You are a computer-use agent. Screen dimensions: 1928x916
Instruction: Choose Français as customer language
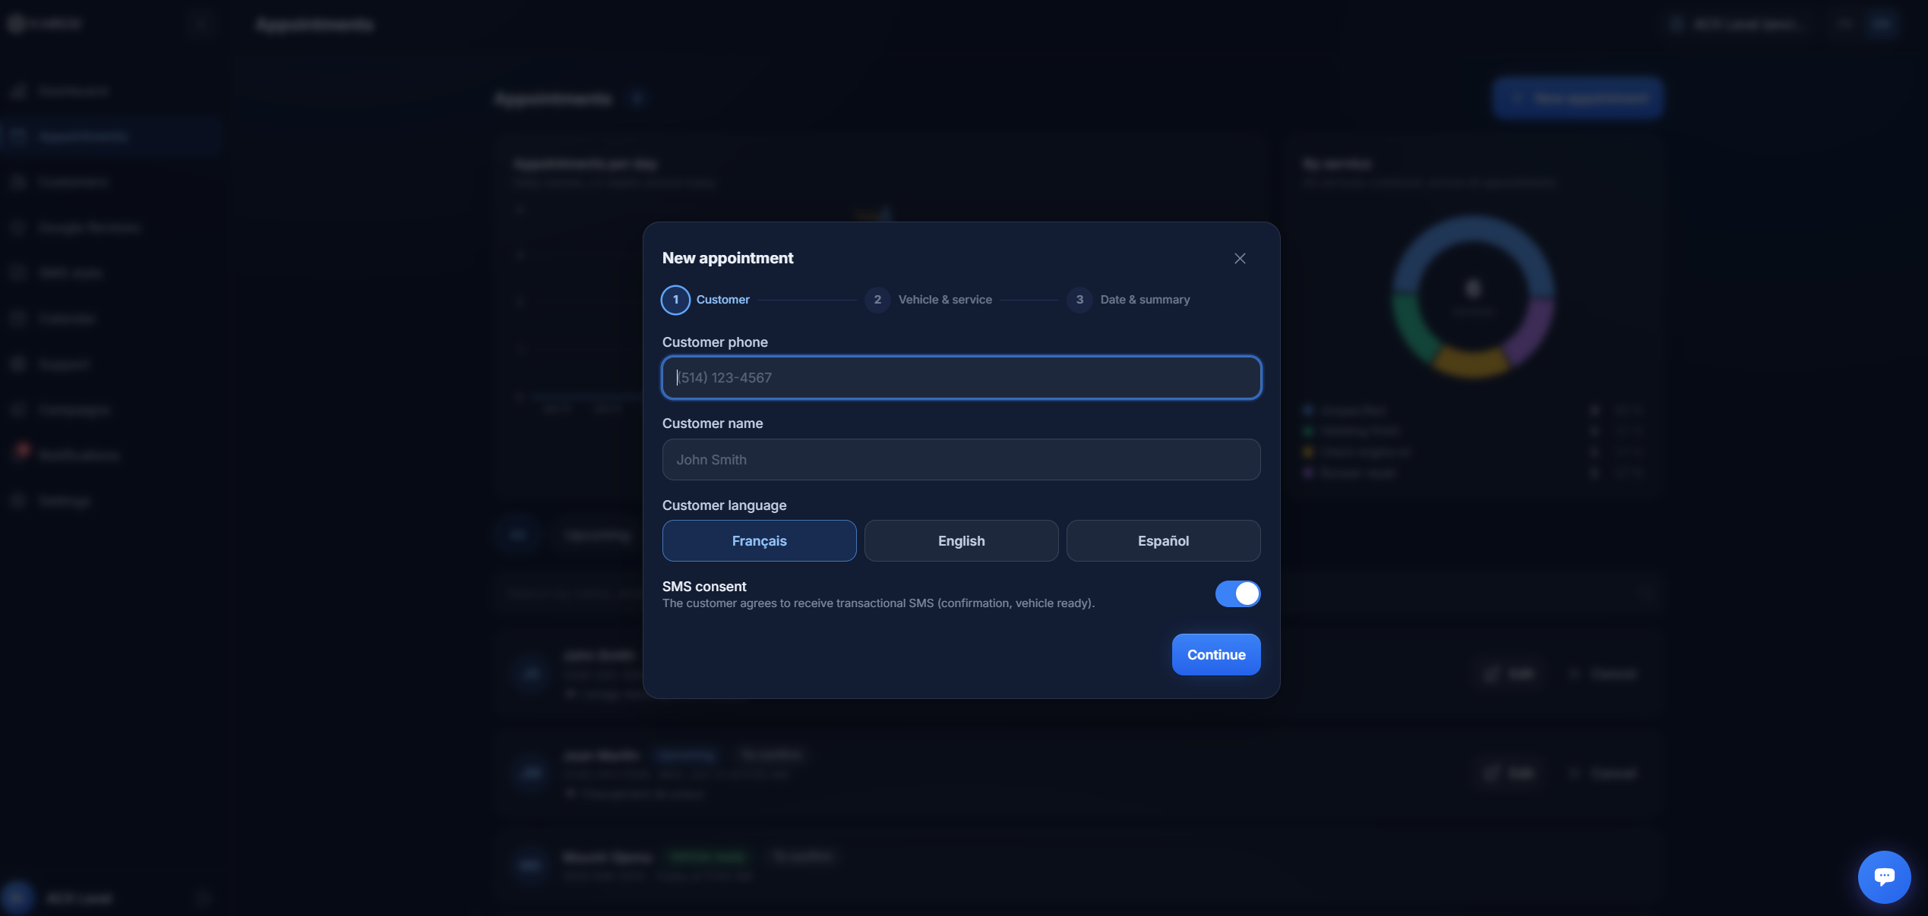[759, 540]
